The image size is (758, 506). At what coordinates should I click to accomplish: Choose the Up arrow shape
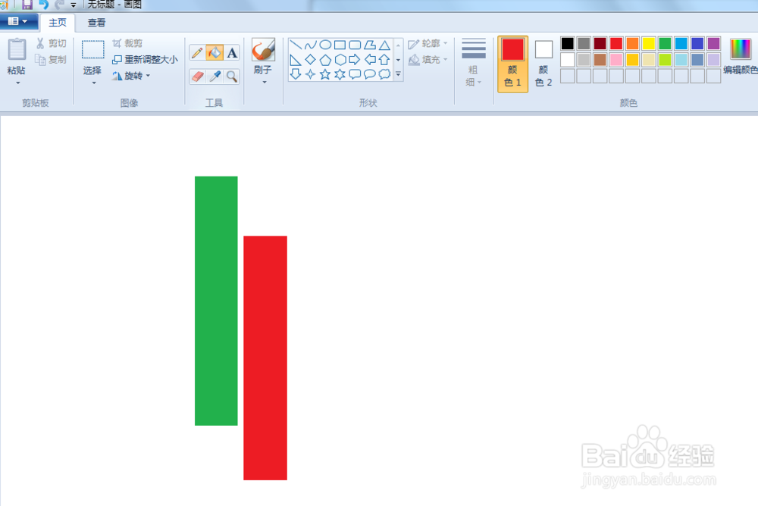pos(384,60)
